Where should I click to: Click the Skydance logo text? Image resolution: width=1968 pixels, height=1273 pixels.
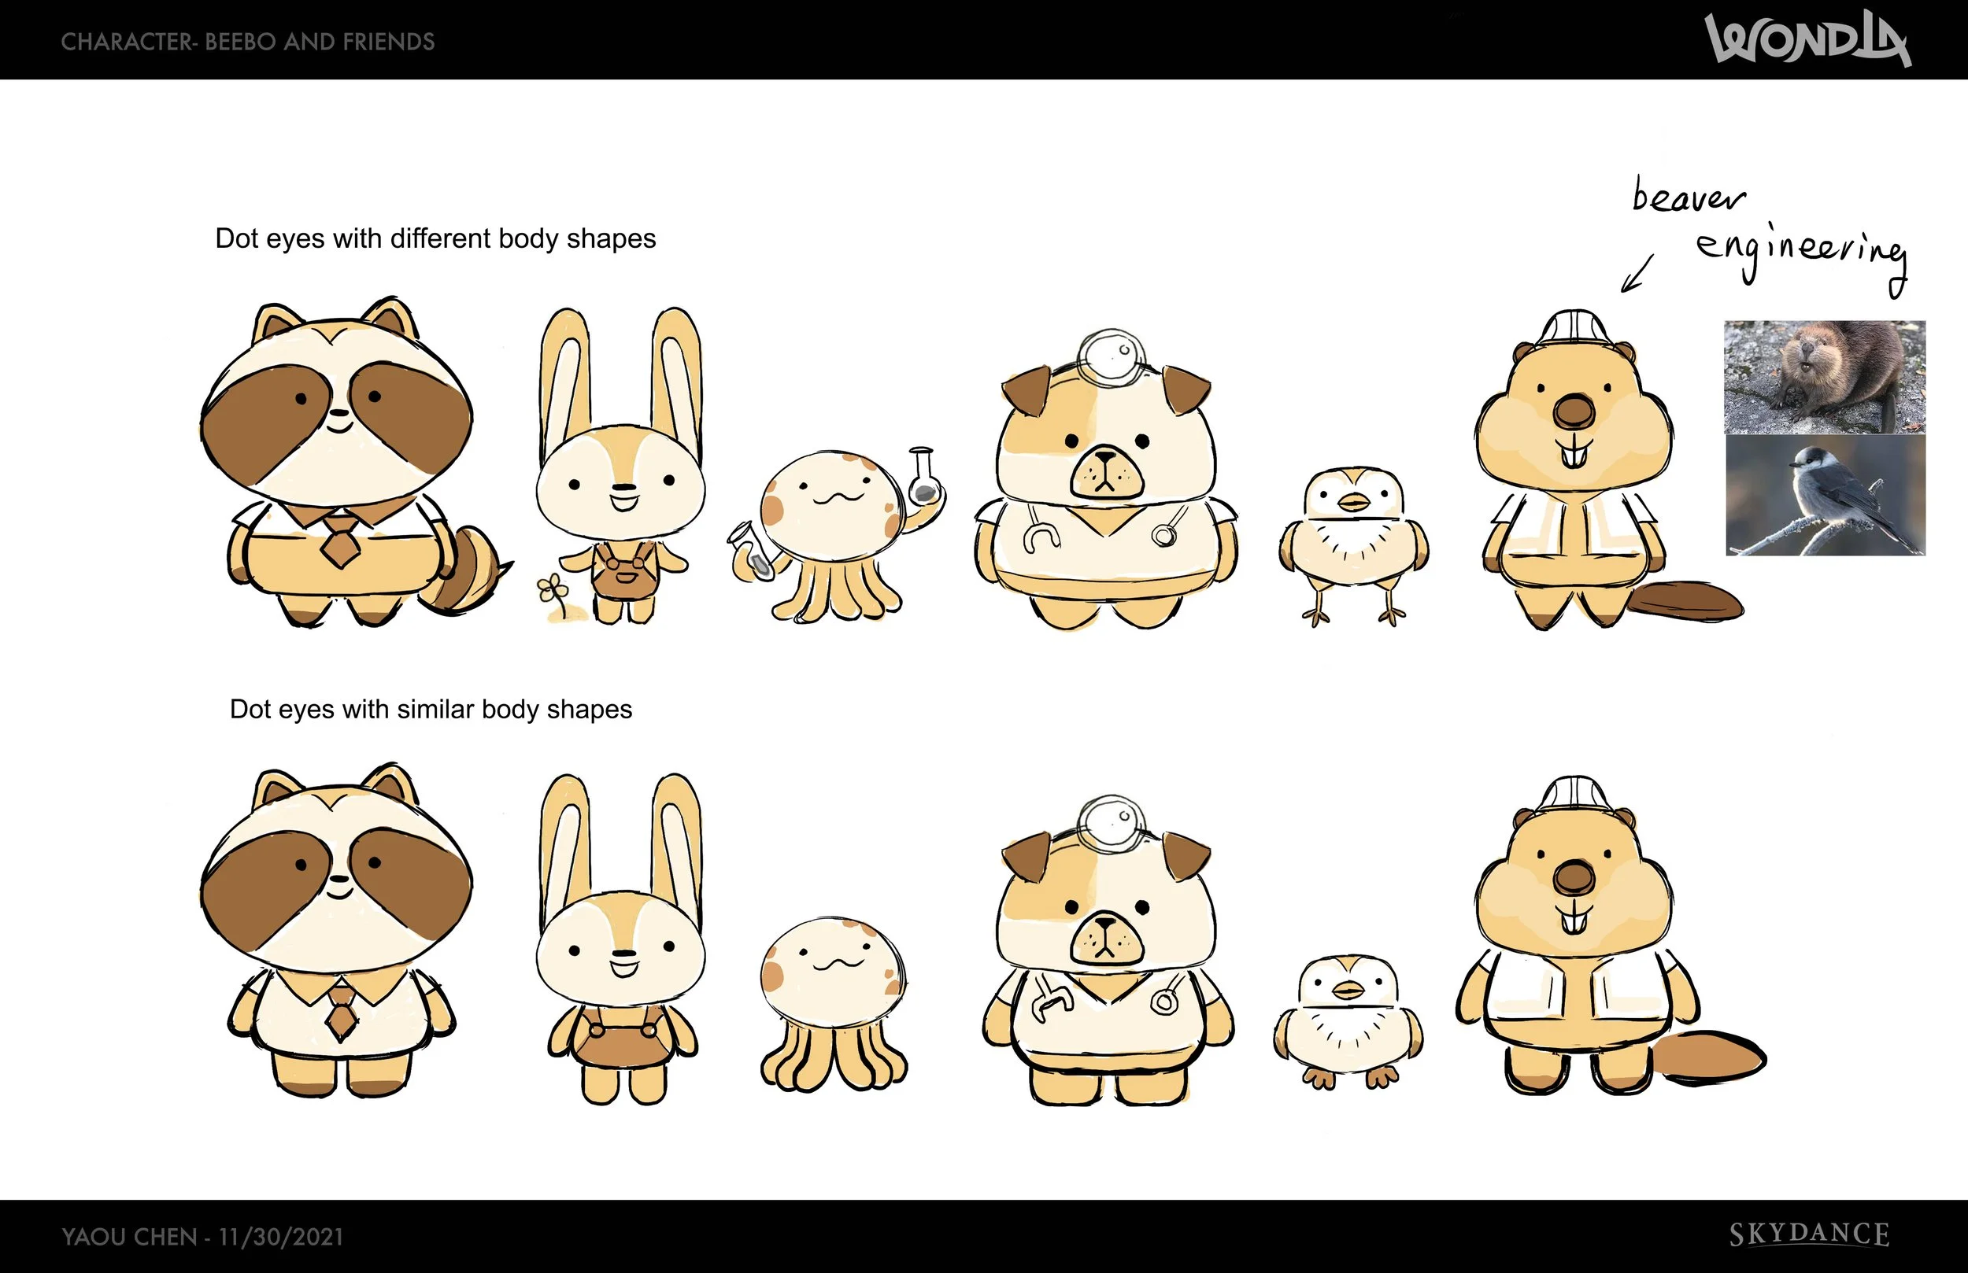coord(1808,1235)
